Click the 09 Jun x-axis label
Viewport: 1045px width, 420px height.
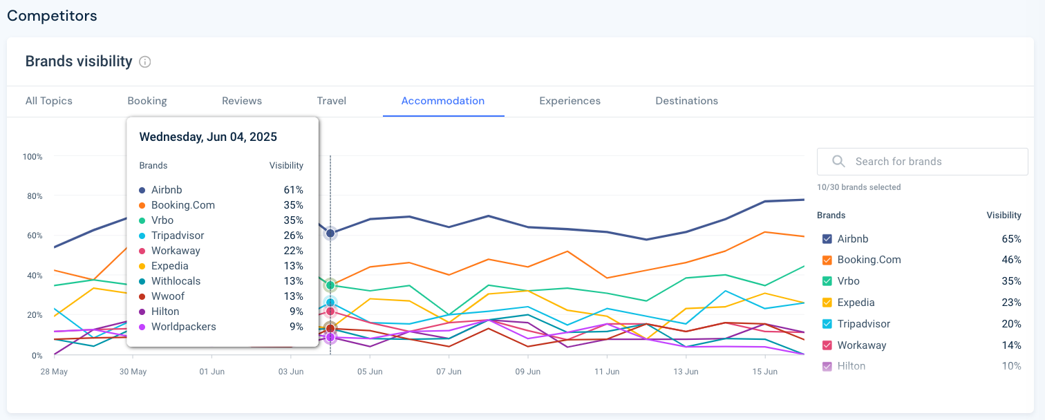pos(528,372)
